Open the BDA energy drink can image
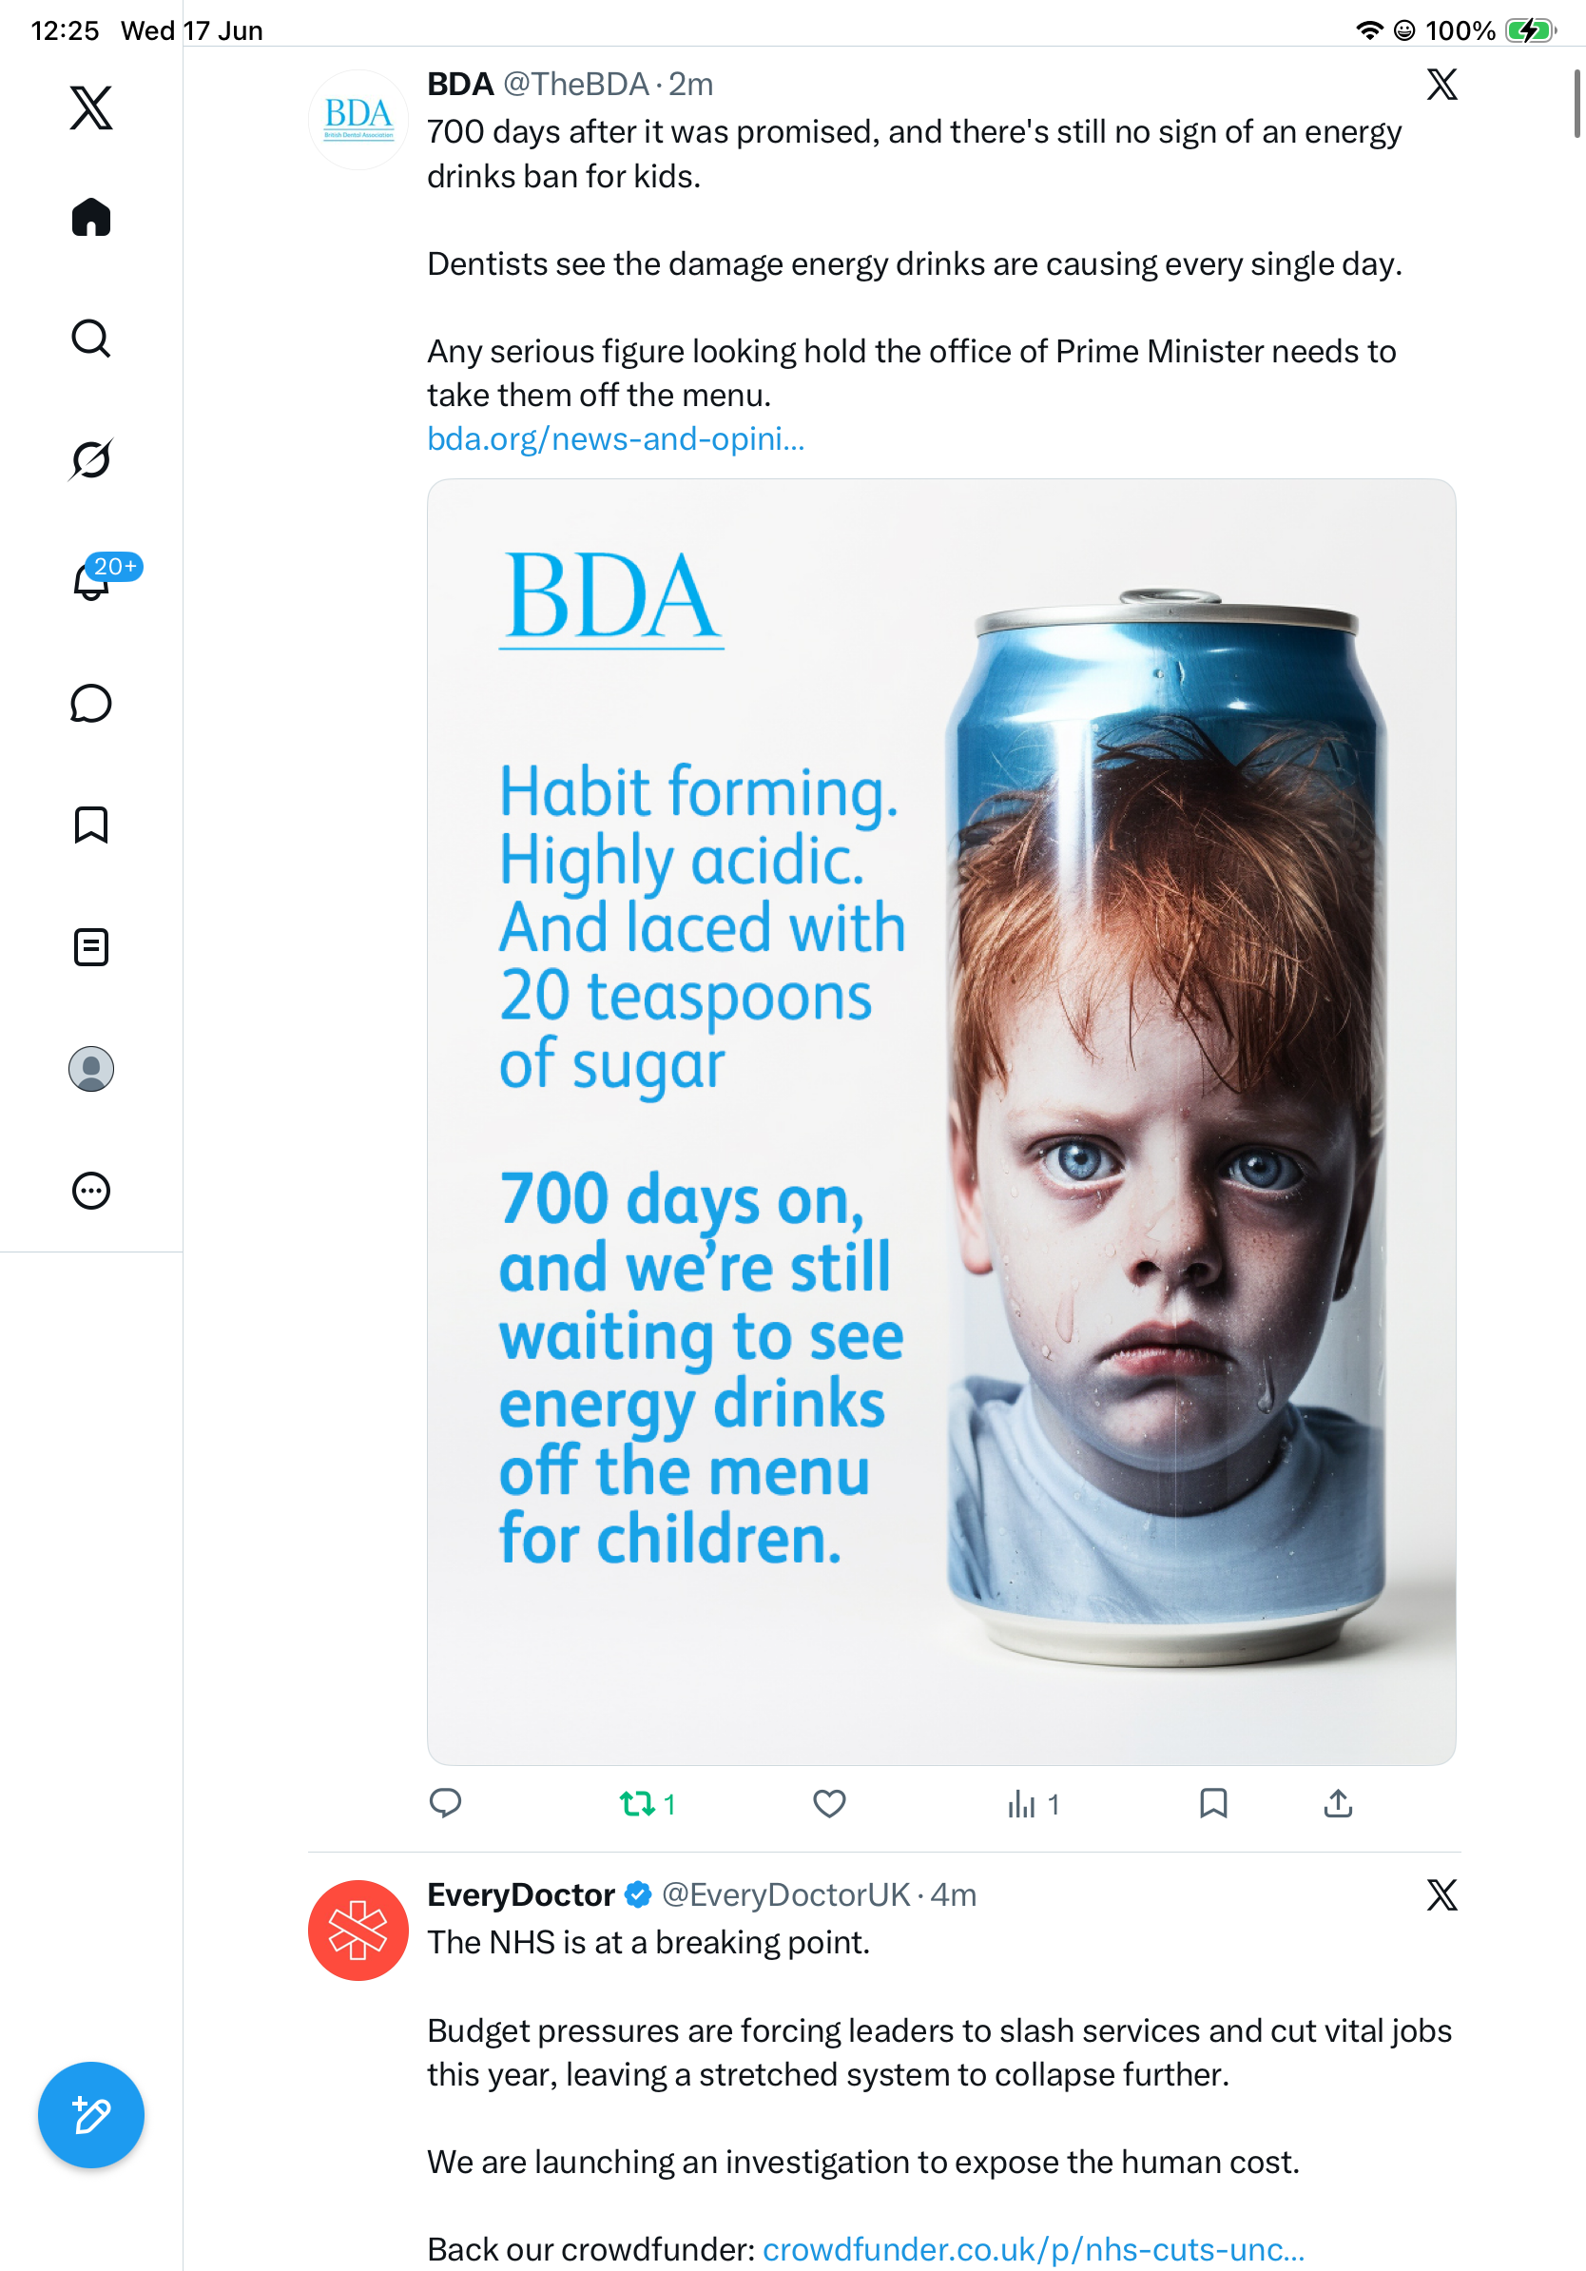Screen dimensions: 1586x2271 941,1121
